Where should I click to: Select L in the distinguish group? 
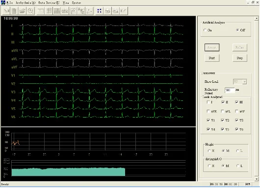pos(237,166)
